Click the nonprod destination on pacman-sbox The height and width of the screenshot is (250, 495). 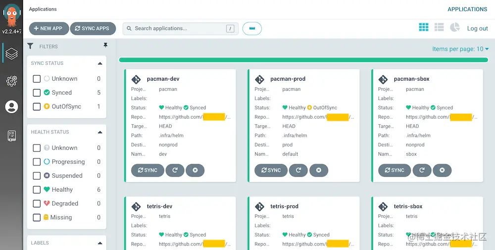coord(415,145)
